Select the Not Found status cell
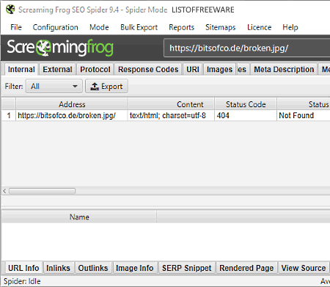 tap(304, 115)
